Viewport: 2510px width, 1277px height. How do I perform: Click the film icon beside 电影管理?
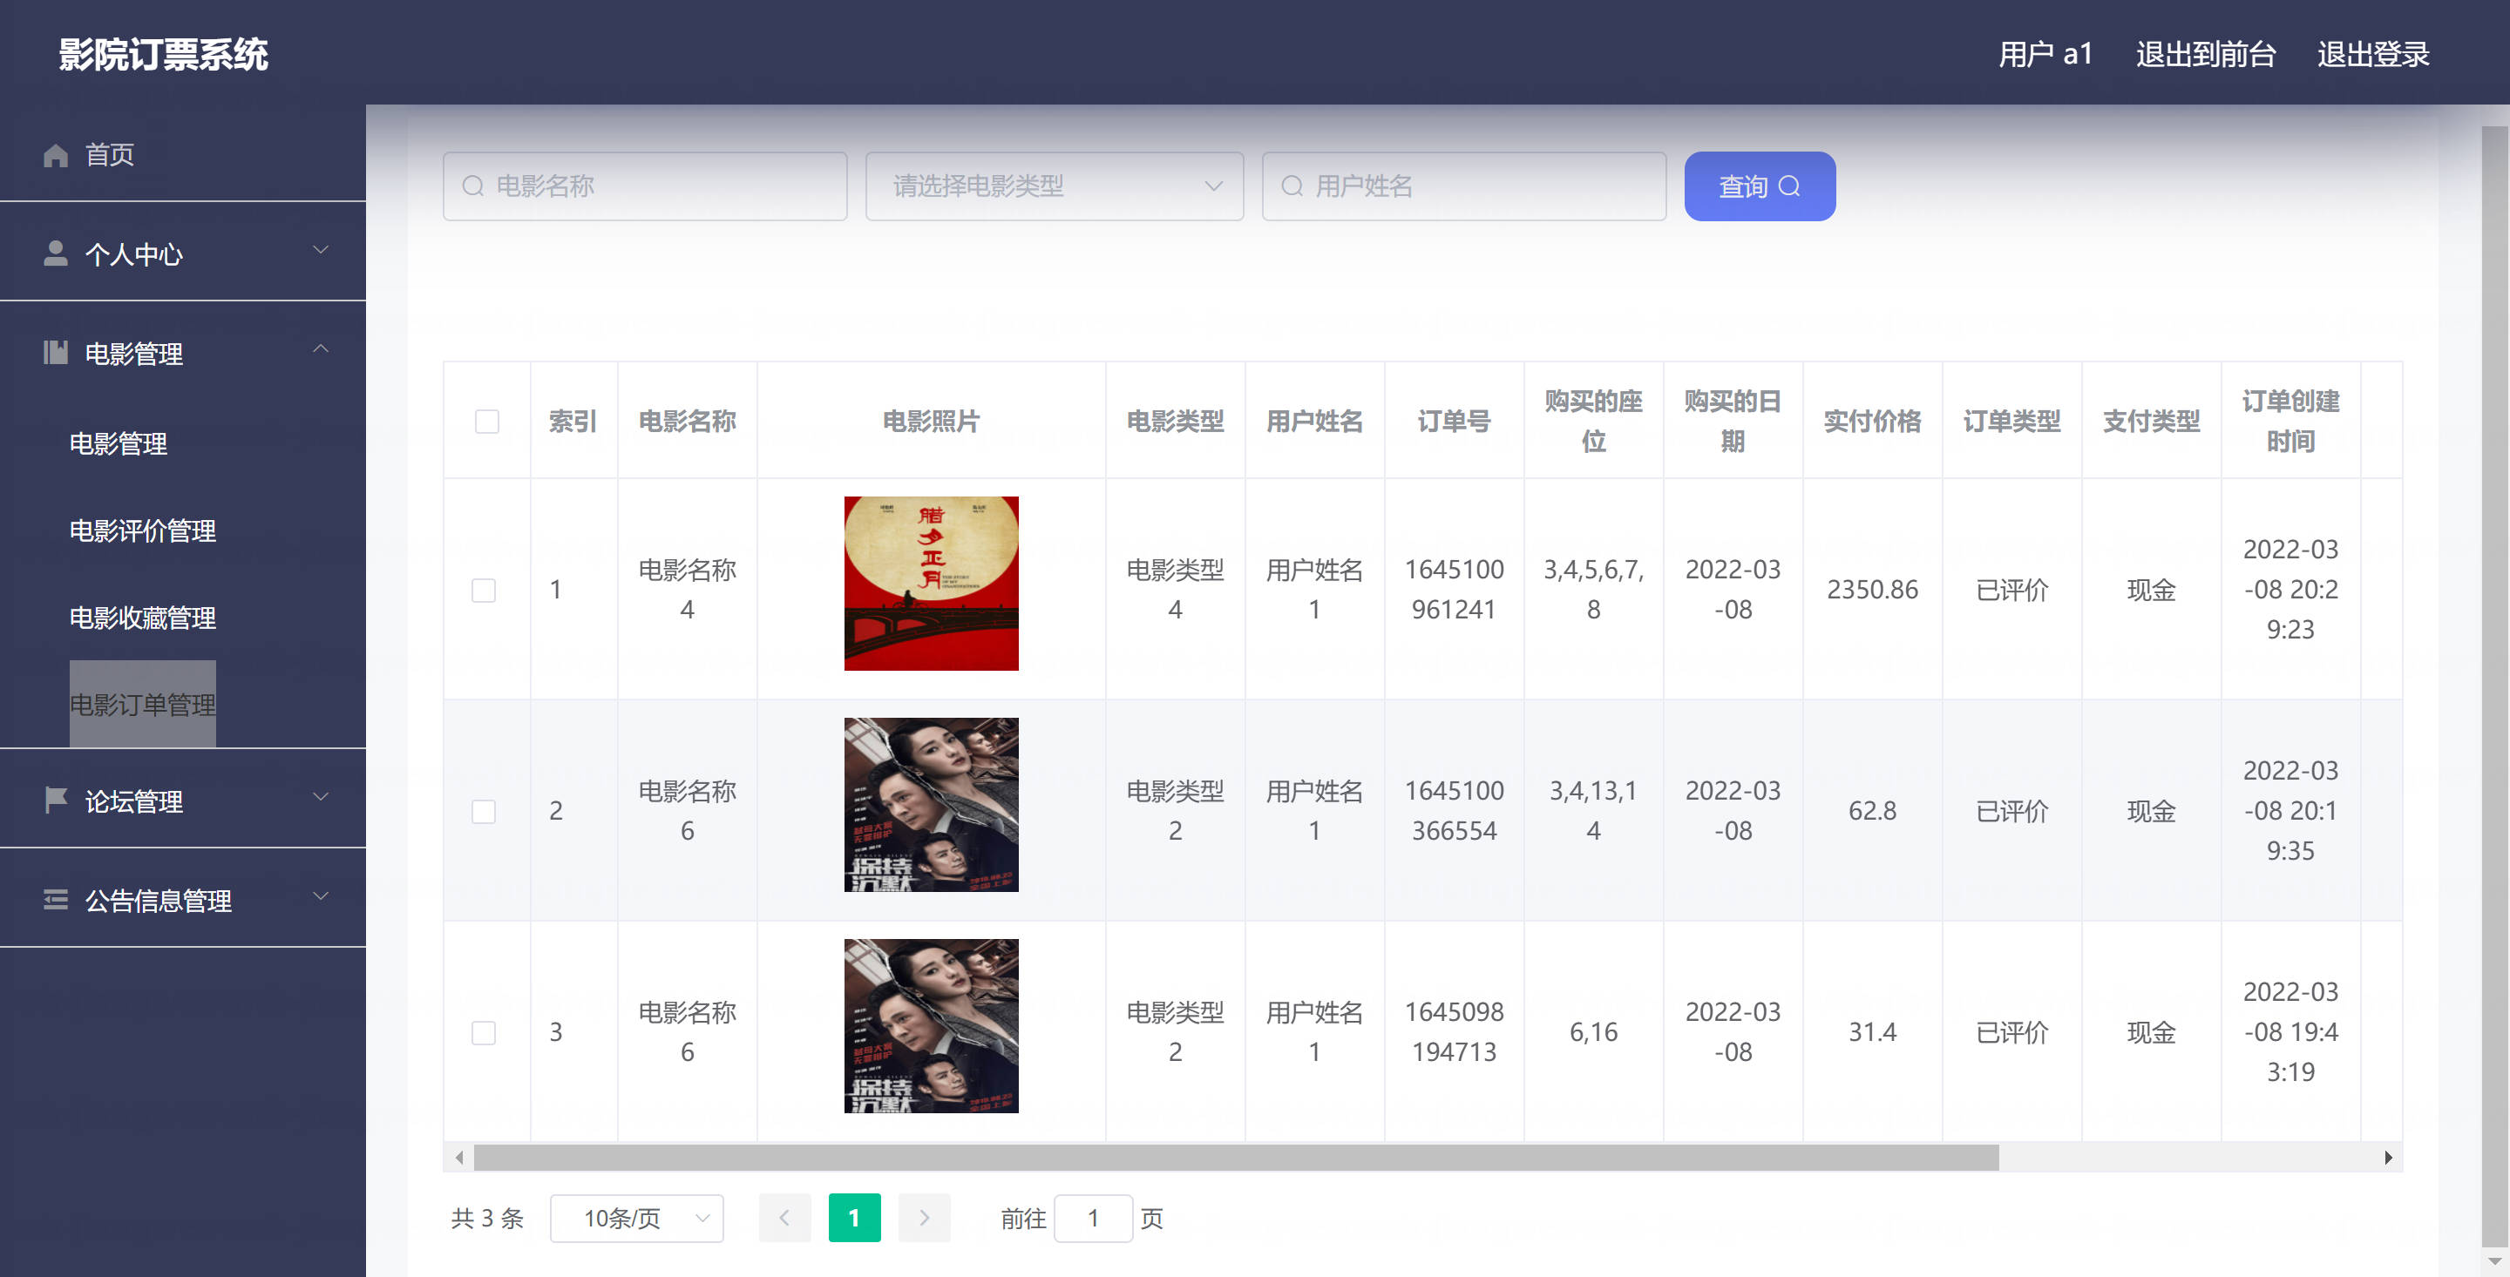coord(56,353)
